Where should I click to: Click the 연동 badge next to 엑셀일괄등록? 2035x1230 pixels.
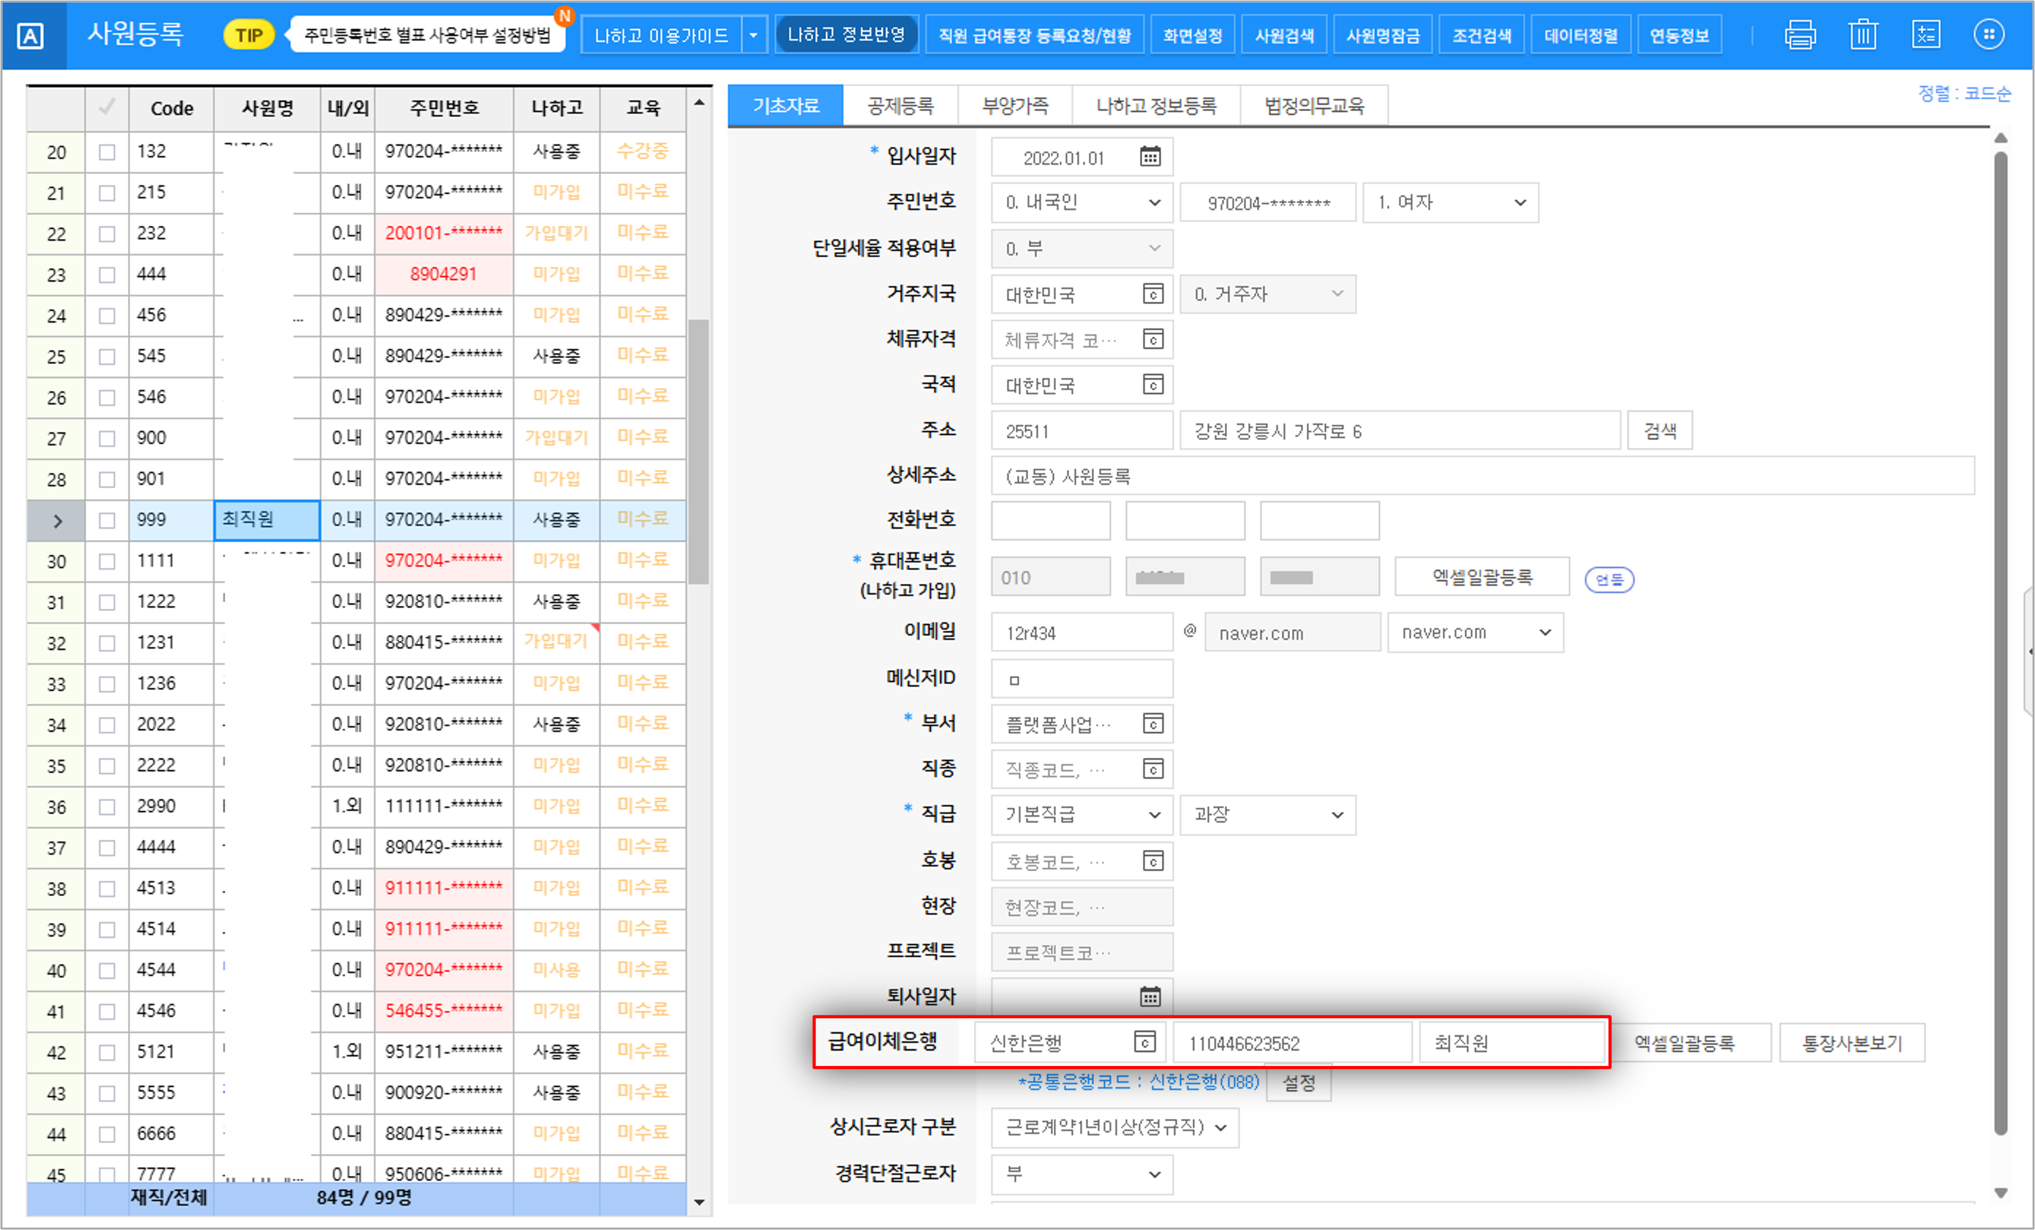coord(1609,579)
